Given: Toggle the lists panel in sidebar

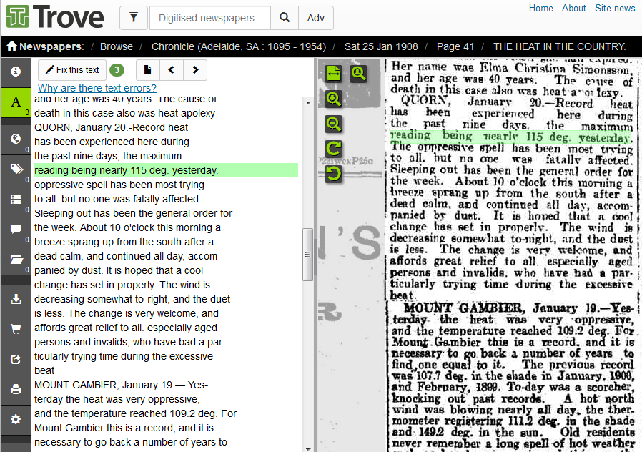Looking at the screenshot, I should (16, 199).
